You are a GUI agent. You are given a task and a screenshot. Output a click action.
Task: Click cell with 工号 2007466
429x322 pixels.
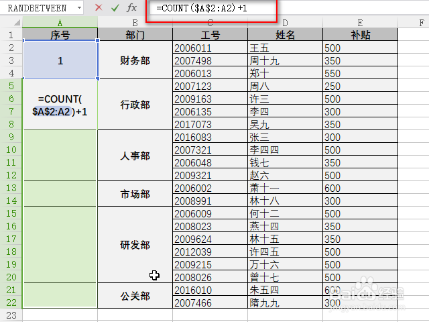click(x=210, y=303)
